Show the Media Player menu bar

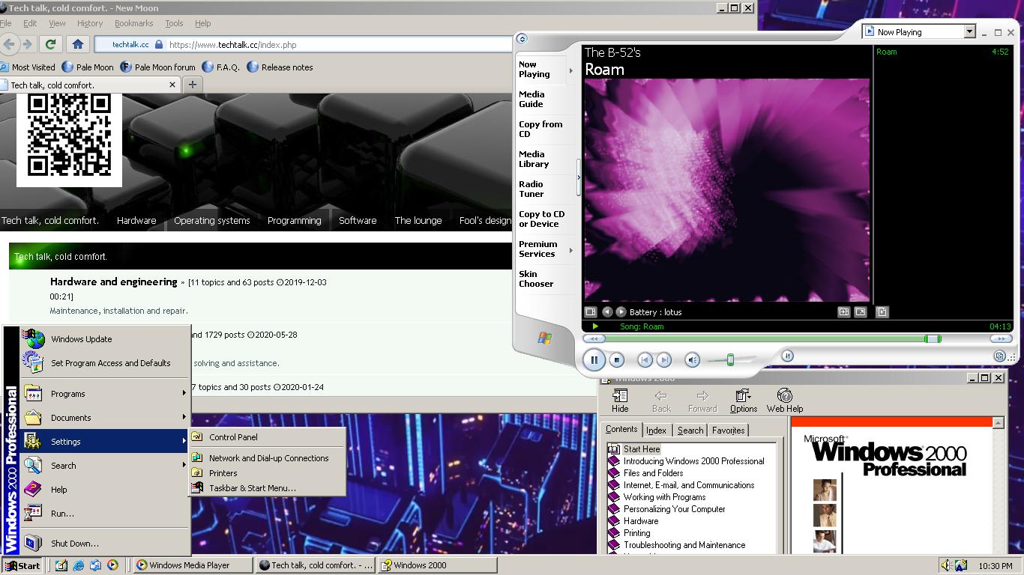click(x=522, y=39)
